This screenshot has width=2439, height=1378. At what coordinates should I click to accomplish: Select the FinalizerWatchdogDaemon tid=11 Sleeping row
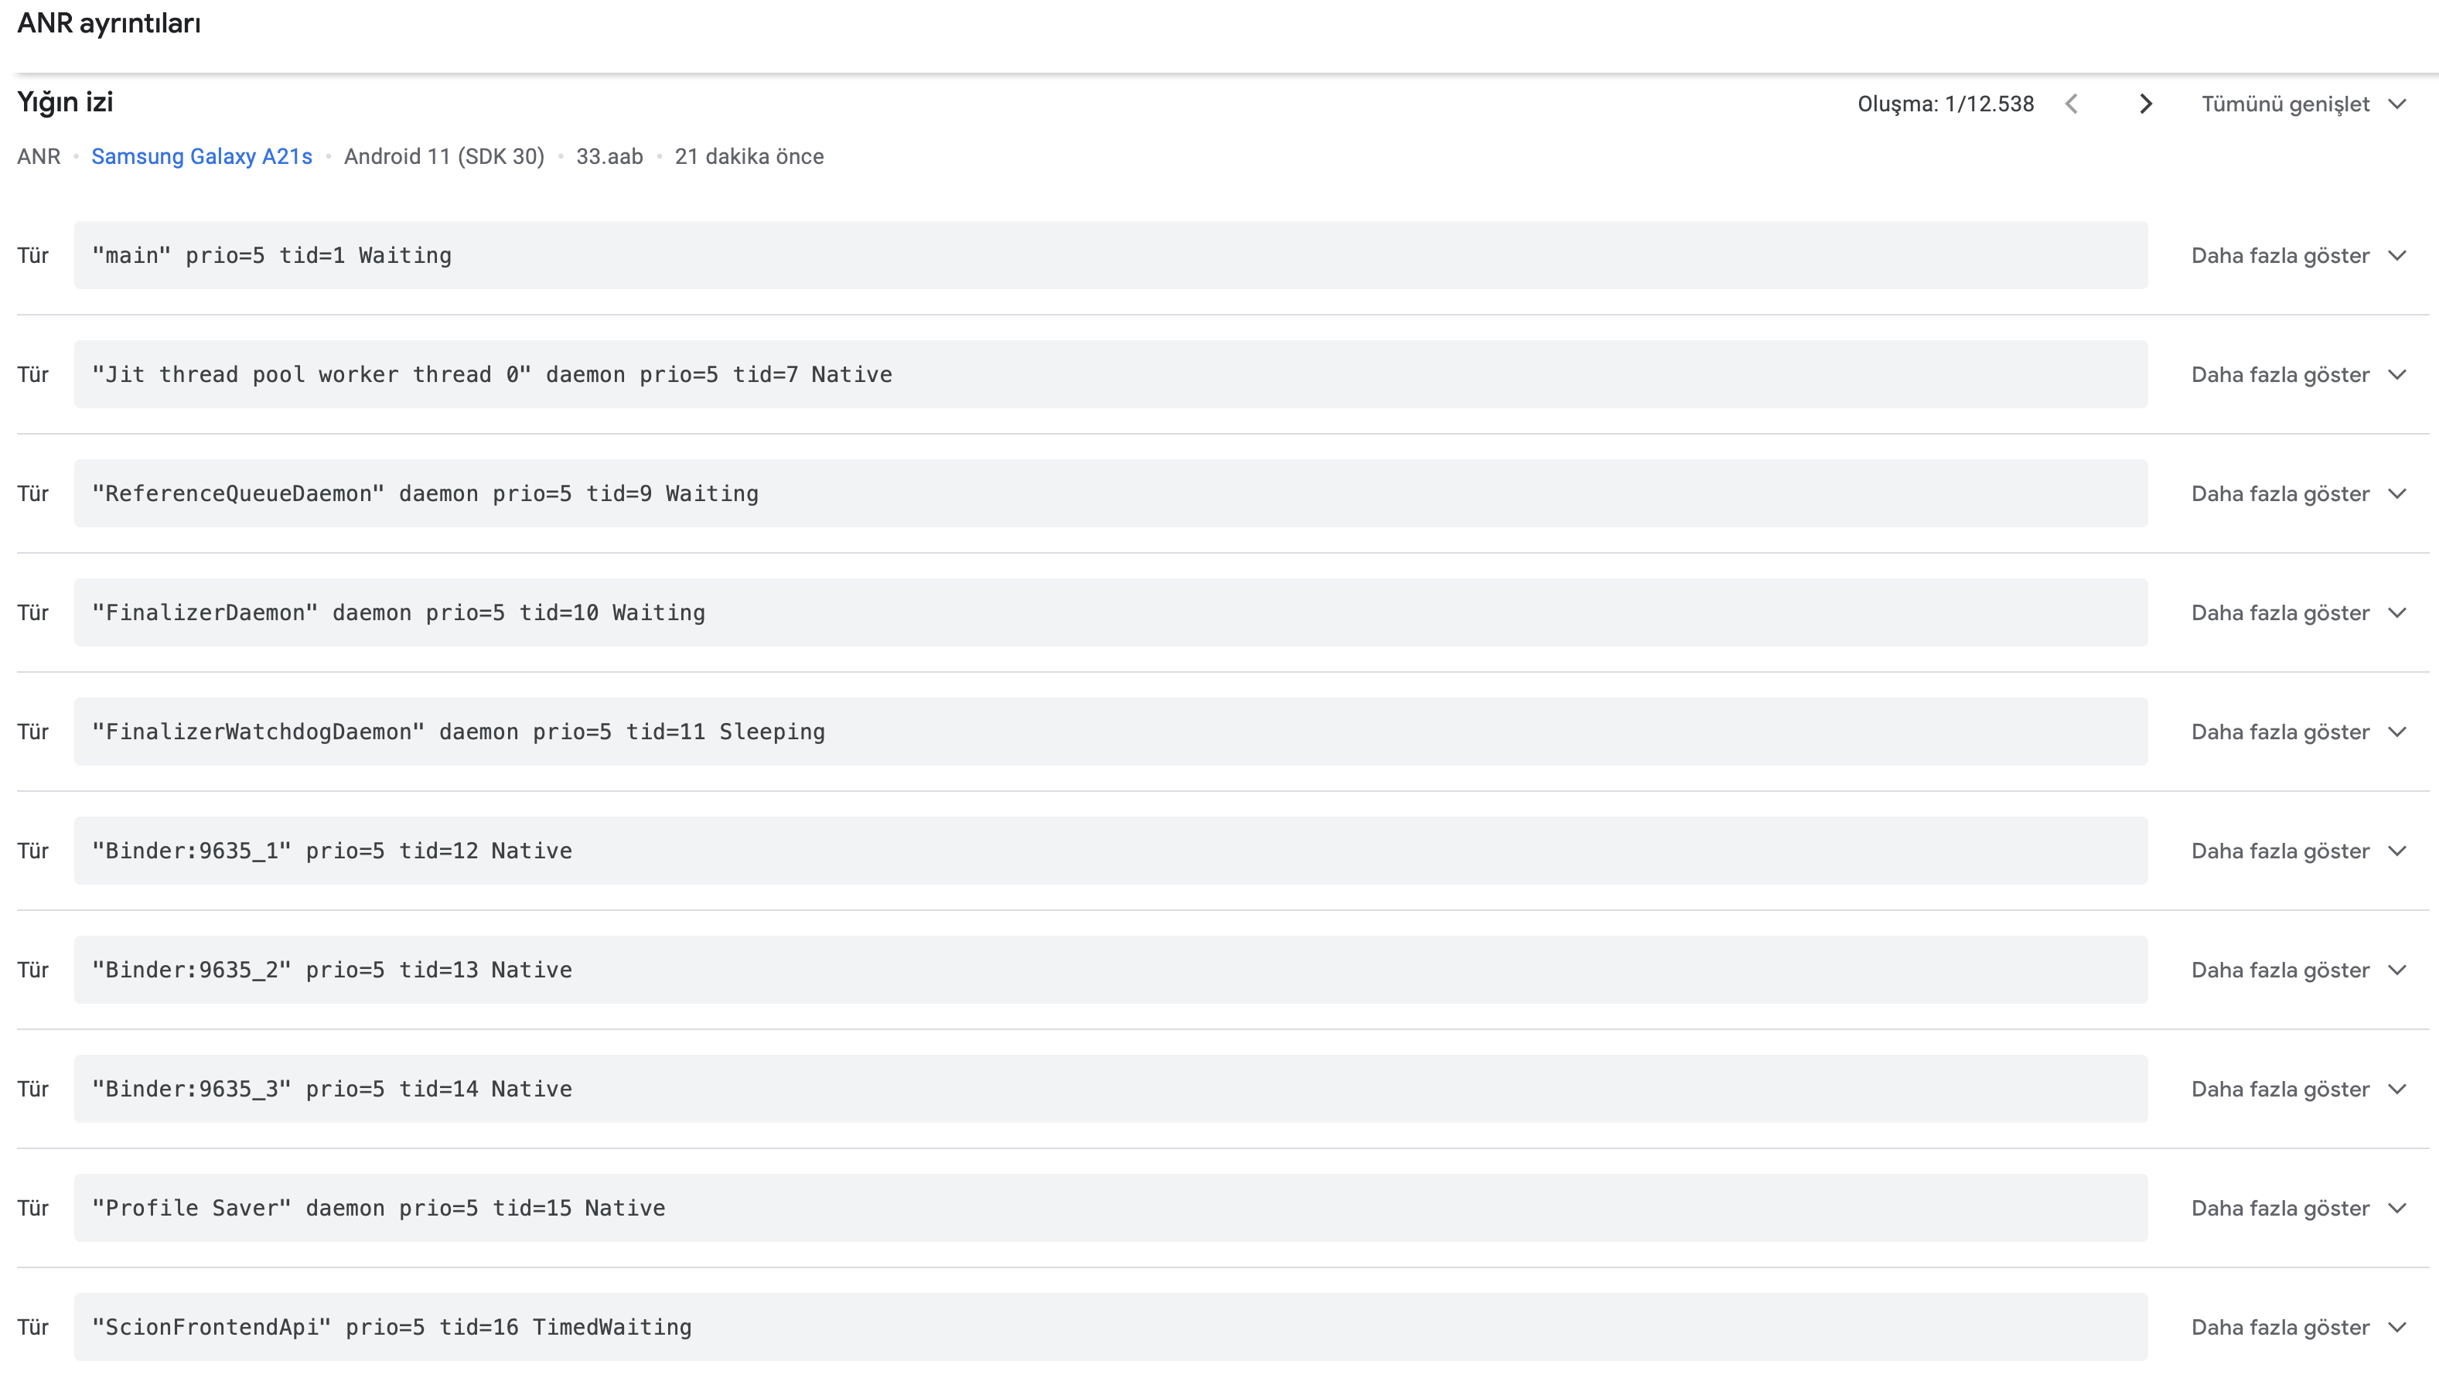click(x=1110, y=732)
